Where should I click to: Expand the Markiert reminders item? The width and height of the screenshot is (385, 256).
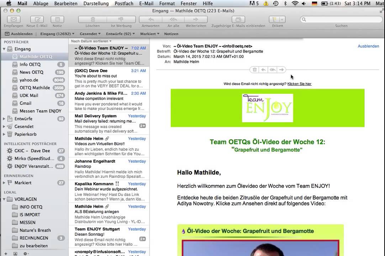coord(4,183)
